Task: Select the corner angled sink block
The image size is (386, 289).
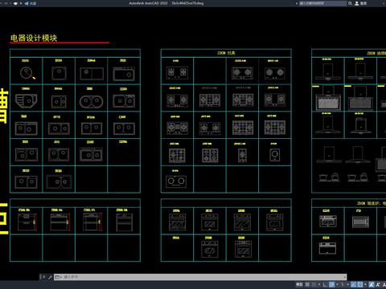Action: tap(27, 100)
